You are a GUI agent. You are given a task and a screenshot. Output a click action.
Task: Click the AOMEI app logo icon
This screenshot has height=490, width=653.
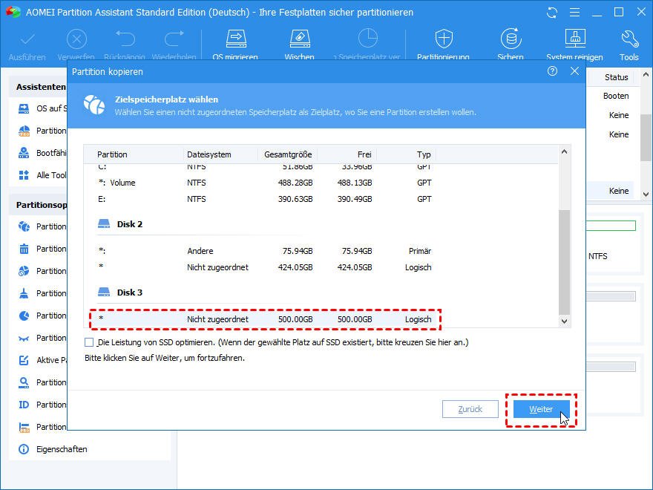[13, 12]
